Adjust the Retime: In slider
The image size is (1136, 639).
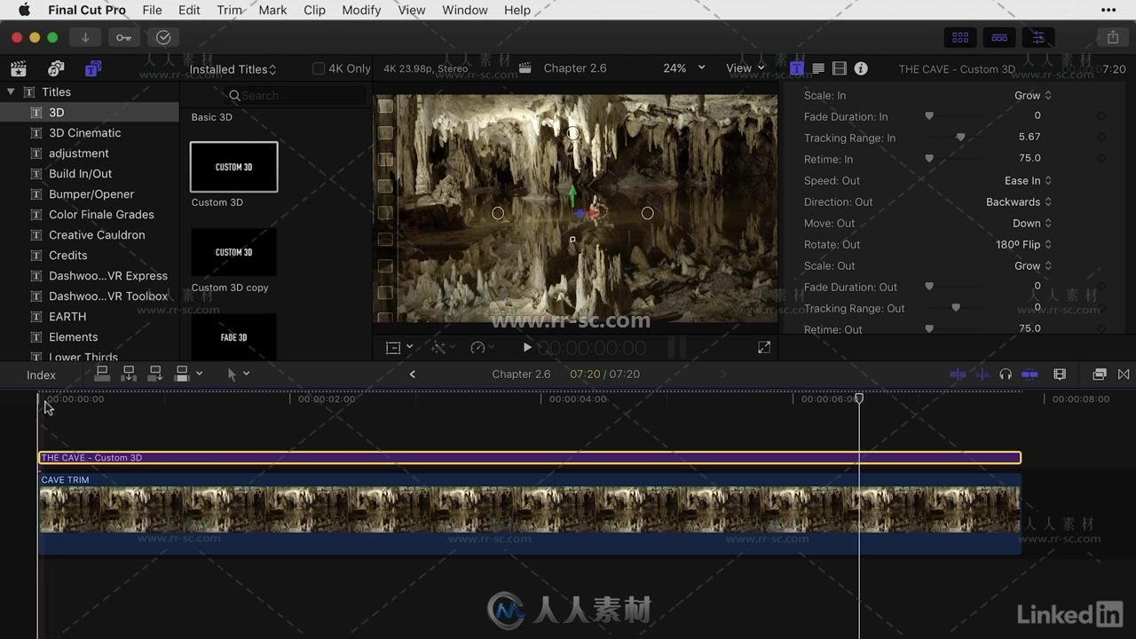(929, 159)
